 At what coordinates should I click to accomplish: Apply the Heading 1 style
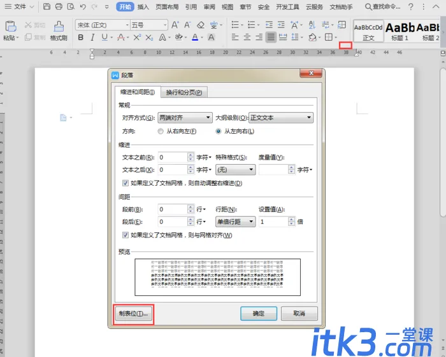pyautogui.click(x=399, y=31)
